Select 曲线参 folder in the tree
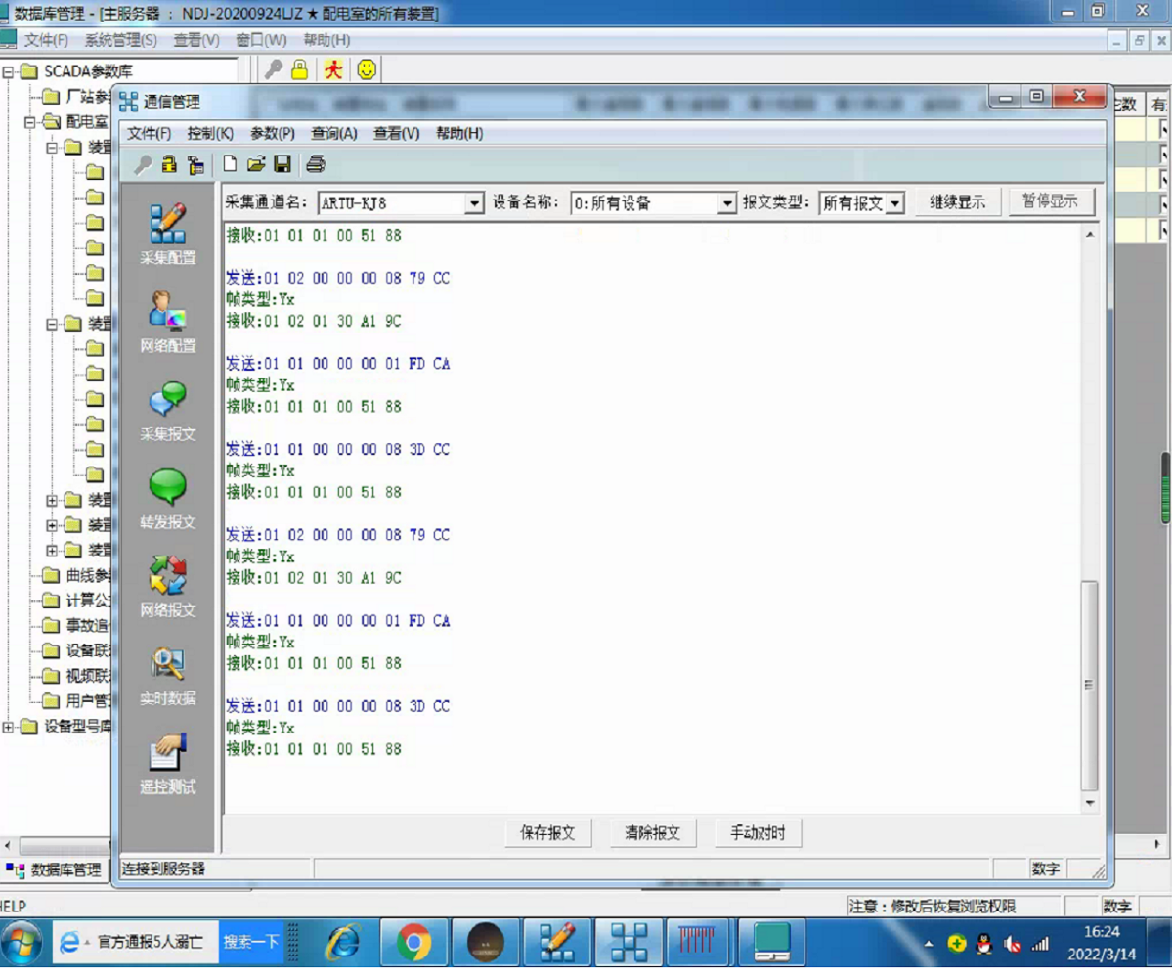This screenshot has width=1173, height=978. pos(89,575)
